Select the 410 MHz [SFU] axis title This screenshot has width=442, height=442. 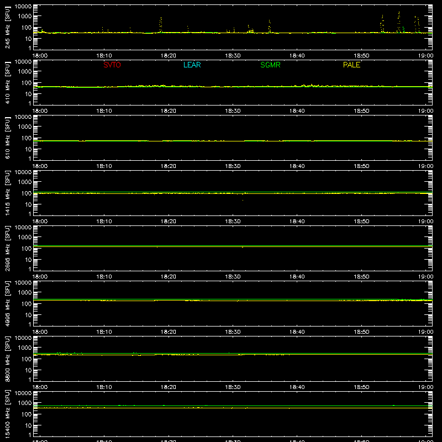pos(7,82)
